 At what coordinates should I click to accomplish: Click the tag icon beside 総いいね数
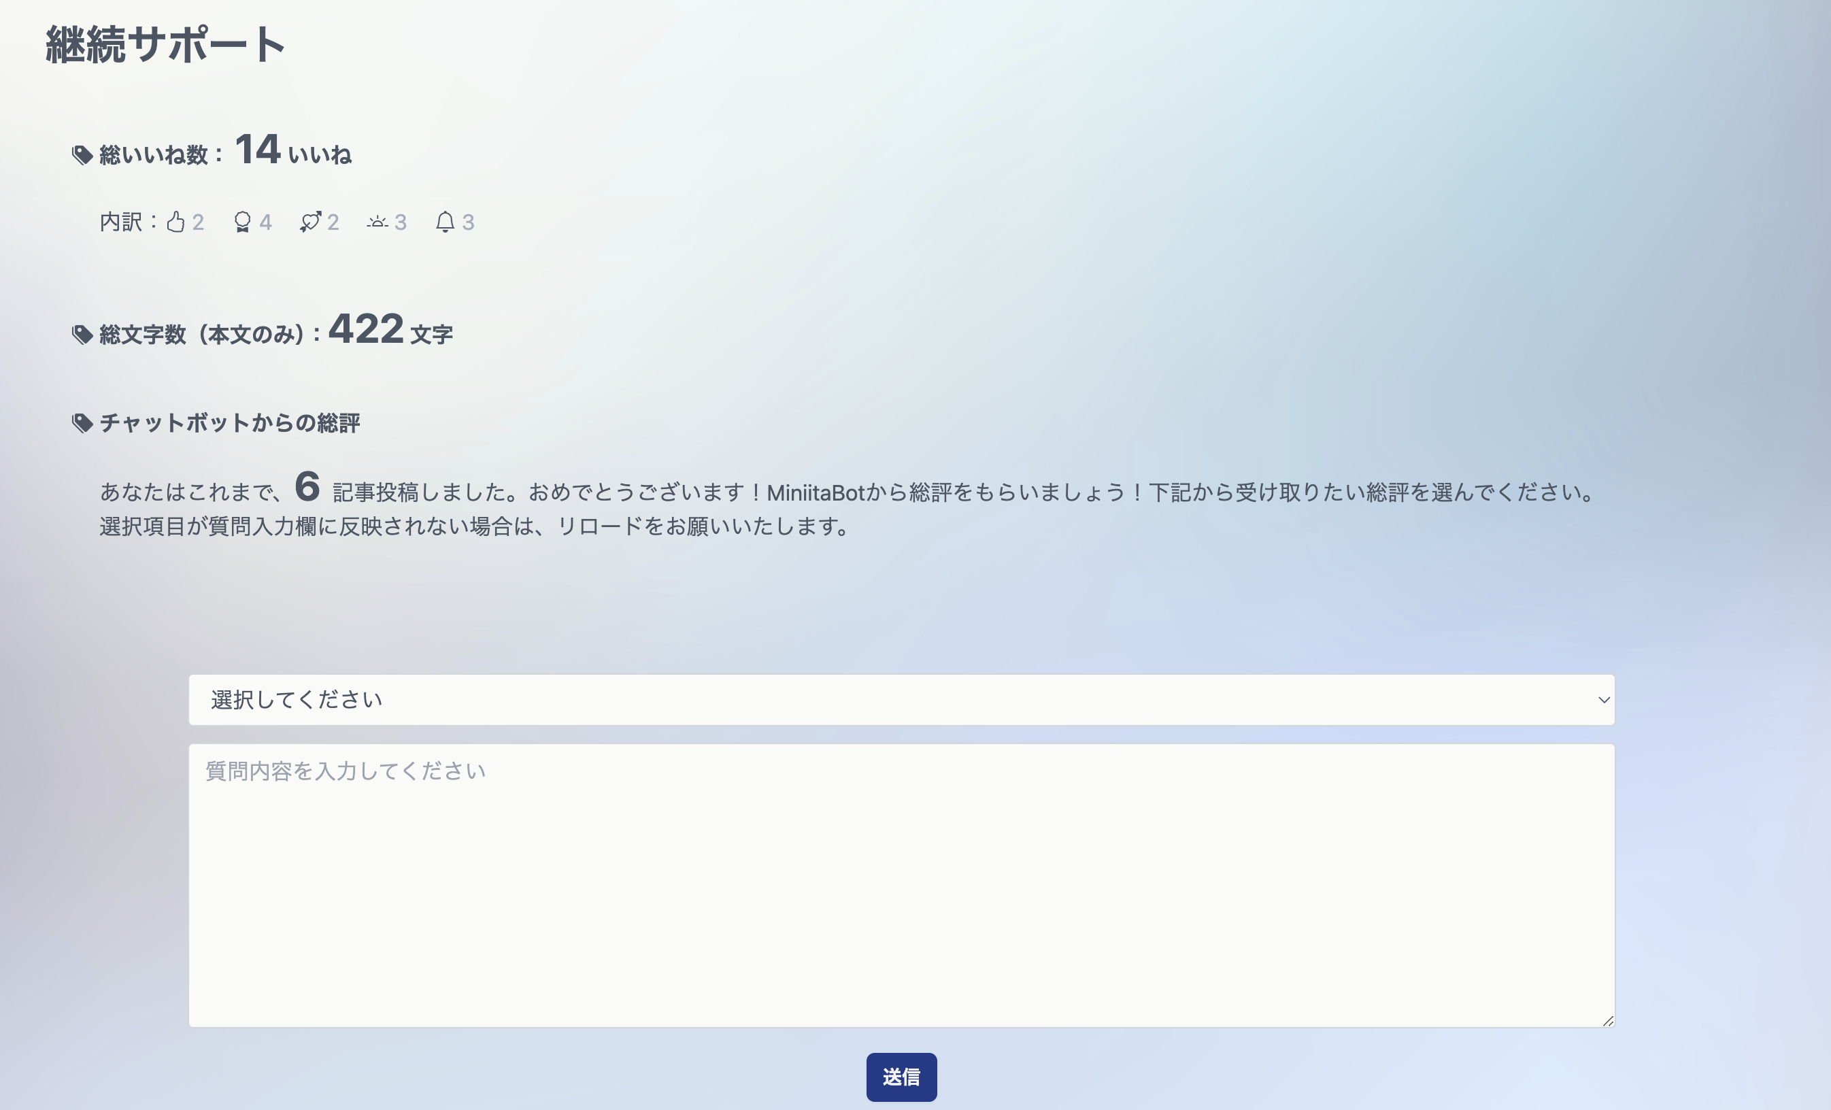click(82, 154)
